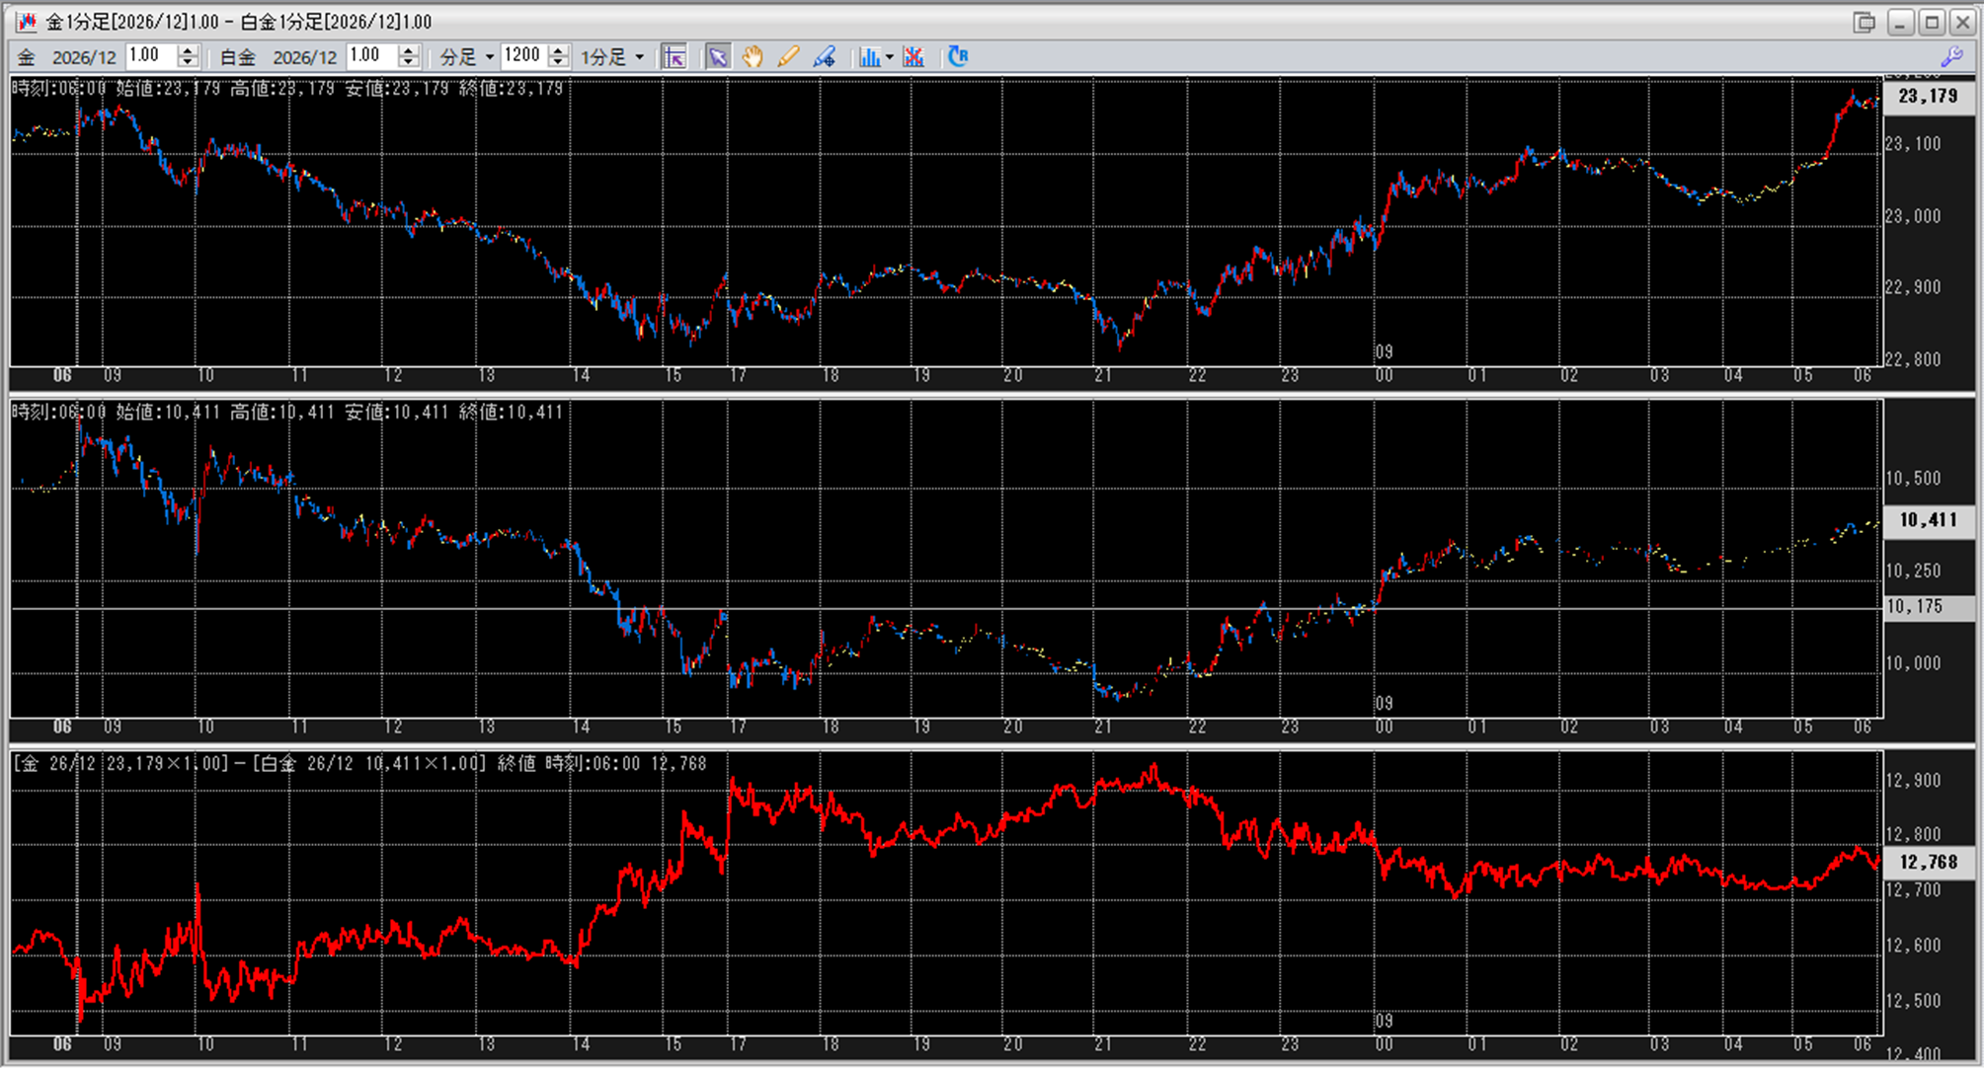
Task: Click the blue refresh reload icon
Action: 957,56
